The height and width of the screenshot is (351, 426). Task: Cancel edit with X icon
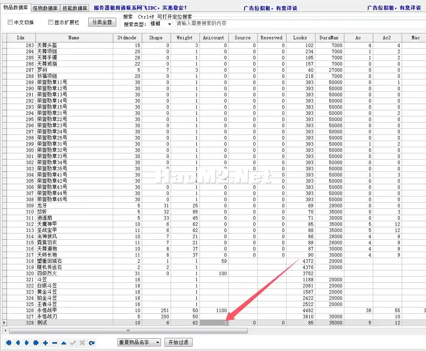coord(82,343)
